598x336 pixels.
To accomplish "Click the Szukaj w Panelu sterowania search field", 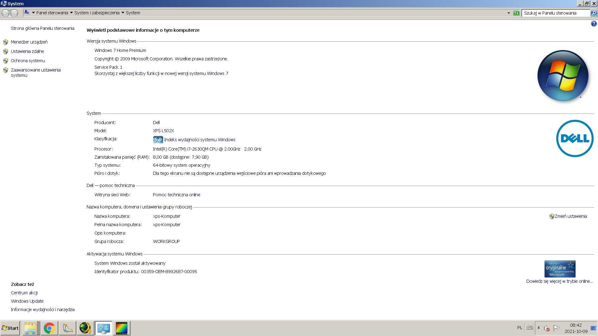I will pyautogui.click(x=556, y=13).
